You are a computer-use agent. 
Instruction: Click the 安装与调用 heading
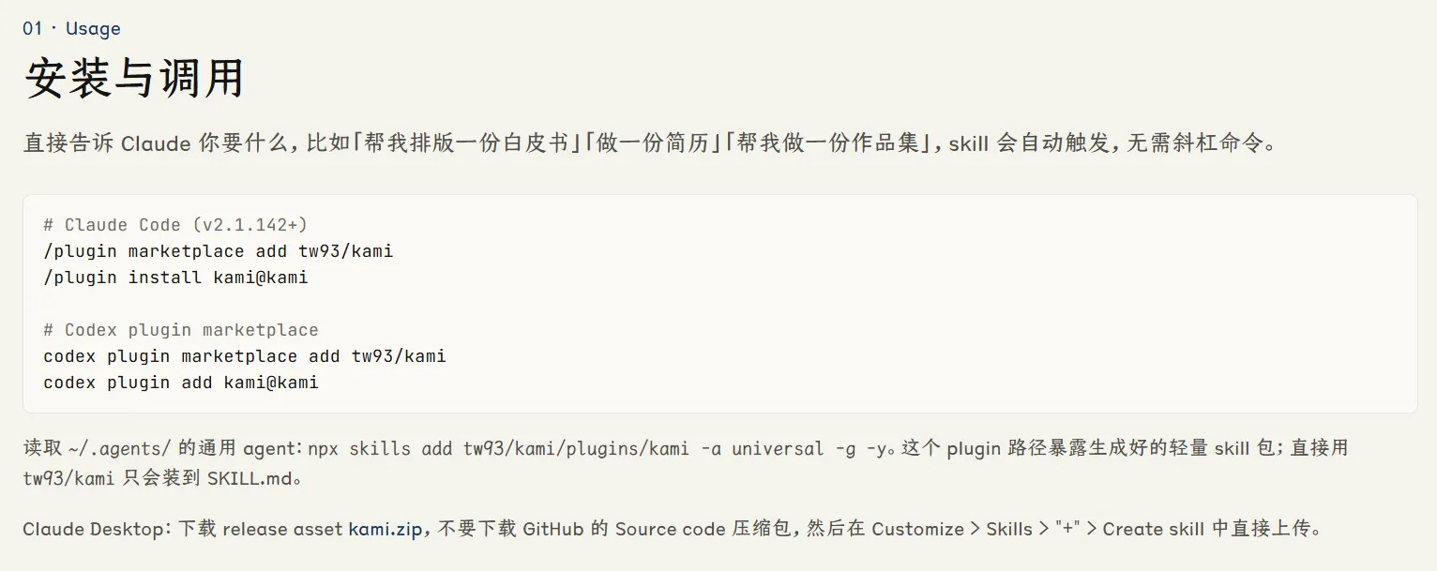click(x=134, y=78)
